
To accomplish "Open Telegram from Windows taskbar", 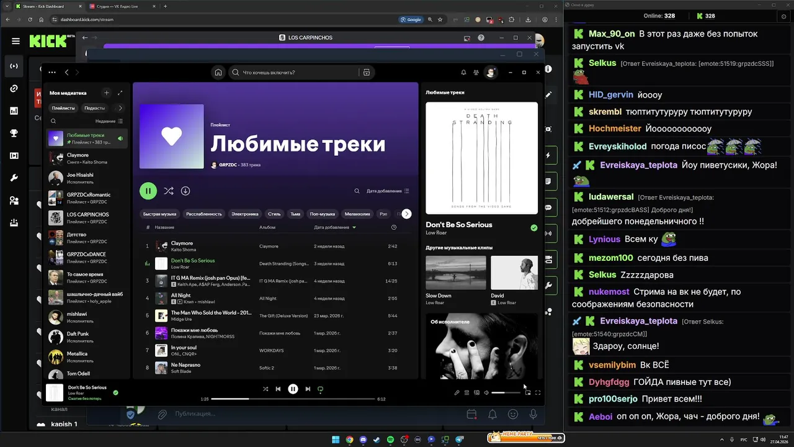I will tap(460, 440).
